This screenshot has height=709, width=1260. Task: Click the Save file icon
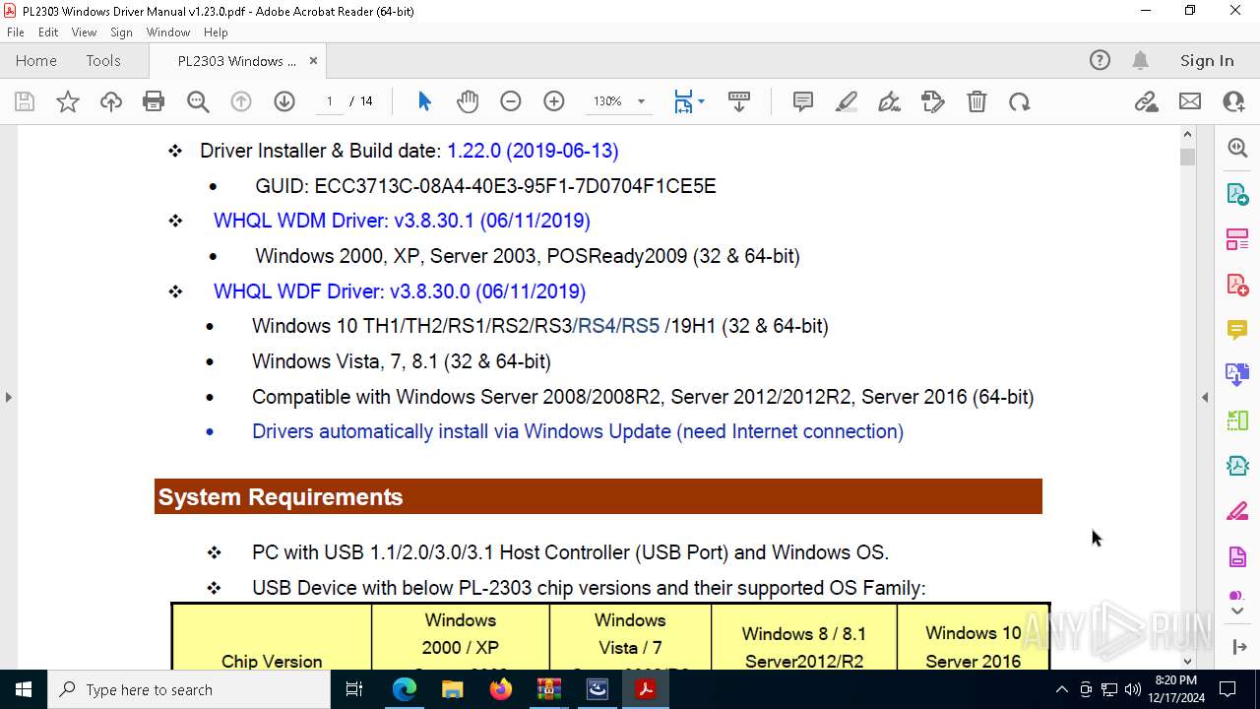[25, 101]
